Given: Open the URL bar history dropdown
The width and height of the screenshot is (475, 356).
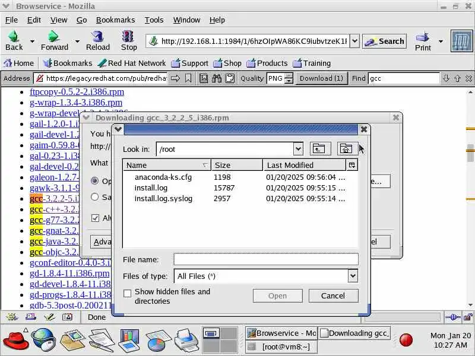Looking at the screenshot, I should click(x=354, y=41).
